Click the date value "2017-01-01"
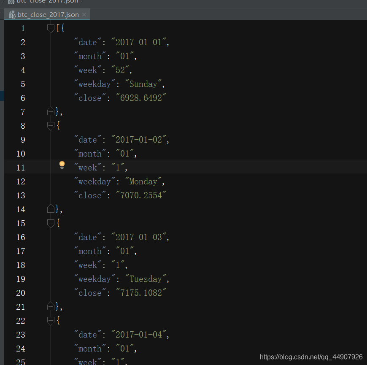 pyautogui.click(x=139, y=42)
